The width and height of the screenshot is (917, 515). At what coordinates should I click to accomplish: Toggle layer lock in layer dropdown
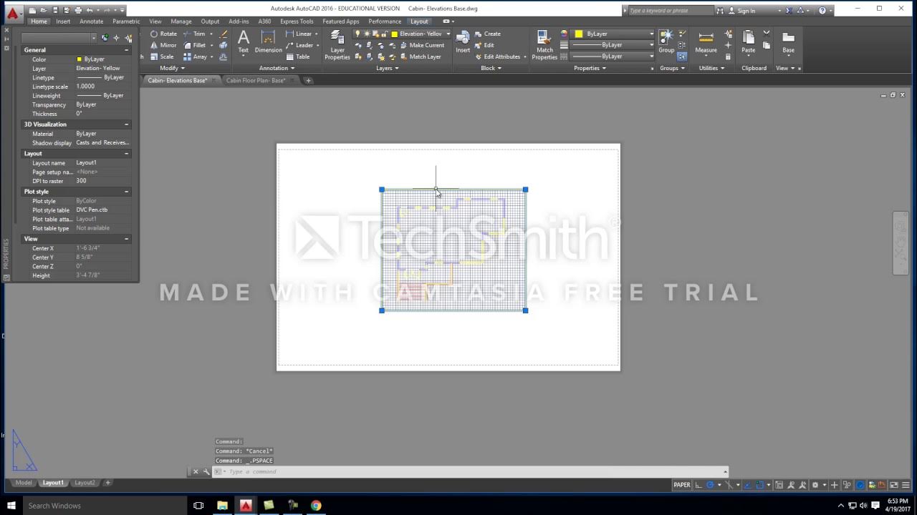385,34
